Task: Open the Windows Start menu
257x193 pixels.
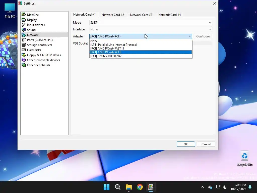Action: pyautogui.click(x=106, y=187)
